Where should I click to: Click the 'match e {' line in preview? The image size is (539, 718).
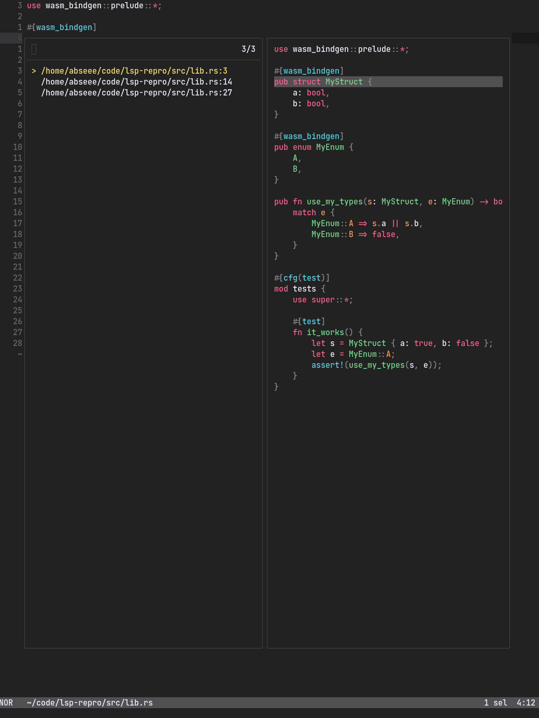pos(314,213)
